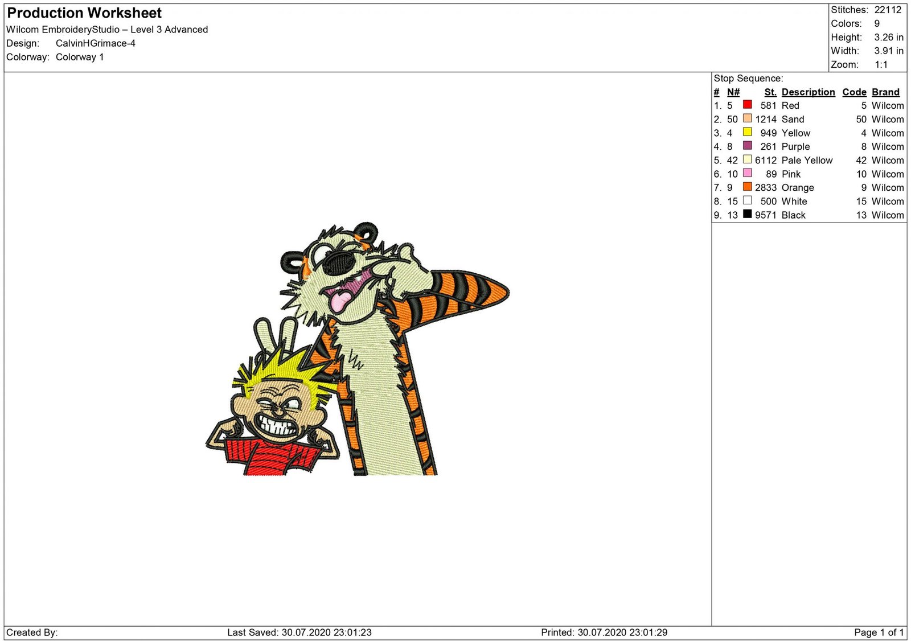Select the Pink thread swatch
911x641 pixels.
(747, 174)
